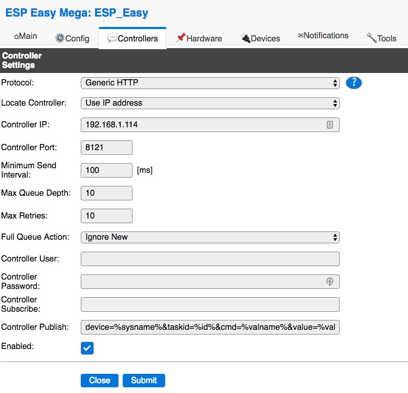Focus the Controller Password field
The height and width of the screenshot is (393, 408).
(210, 282)
